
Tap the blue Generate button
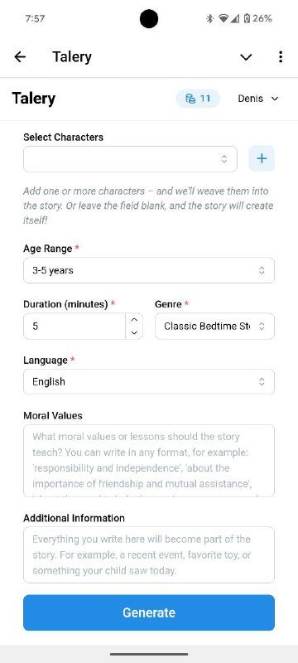148,612
